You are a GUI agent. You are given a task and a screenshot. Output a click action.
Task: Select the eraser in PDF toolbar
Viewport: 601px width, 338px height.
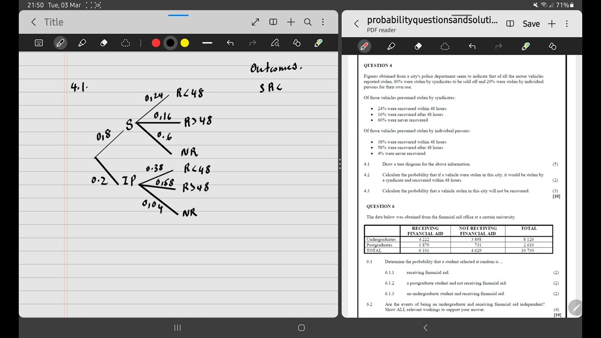click(x=418, y=46)
